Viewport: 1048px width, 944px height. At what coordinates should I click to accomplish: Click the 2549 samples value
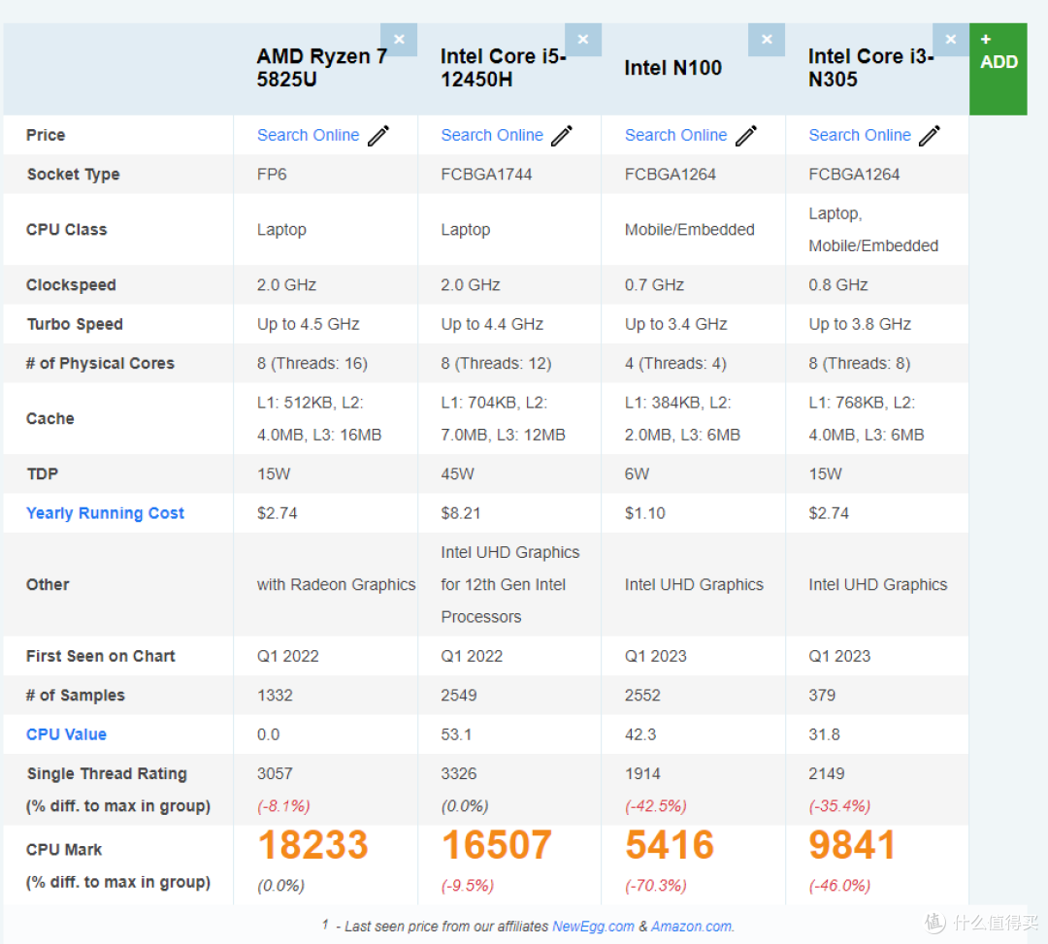[x=458, y=696]
